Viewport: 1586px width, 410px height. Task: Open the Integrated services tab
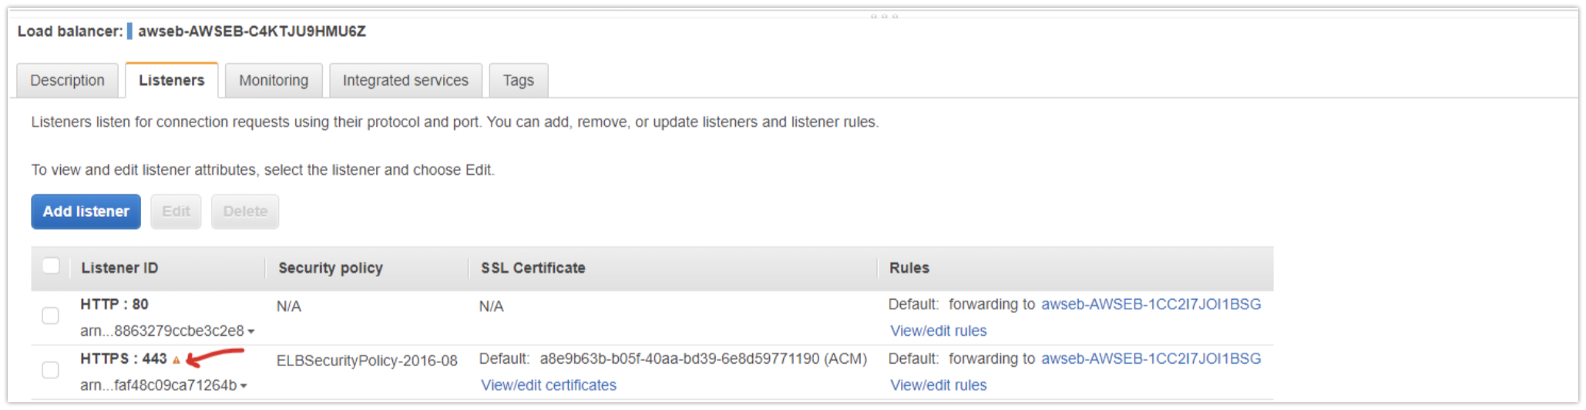pyautogui.click(x=405, y=80)
